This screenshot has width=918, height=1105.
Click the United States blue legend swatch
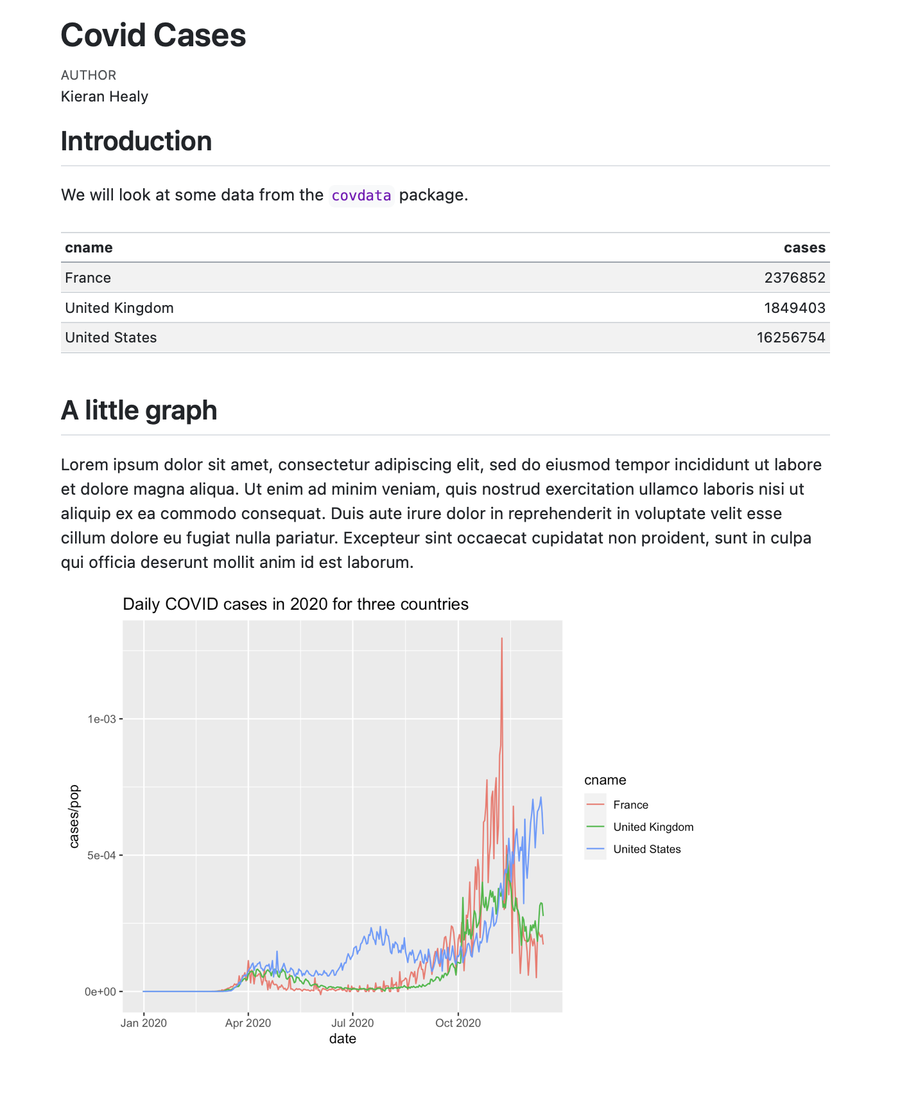(x=595, y=849)
